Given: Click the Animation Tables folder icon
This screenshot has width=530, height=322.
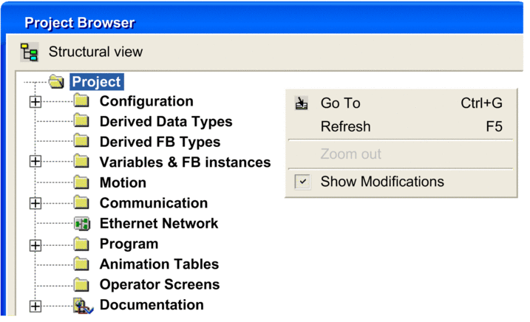Looking at the screenshot, I should [81, 264].
